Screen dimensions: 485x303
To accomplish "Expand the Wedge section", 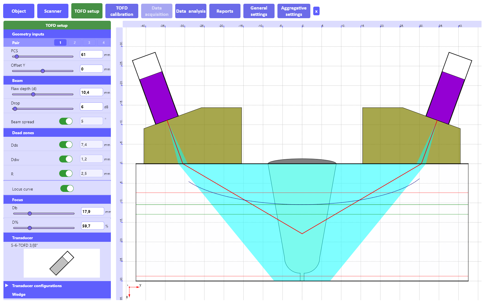I will 19,294.
